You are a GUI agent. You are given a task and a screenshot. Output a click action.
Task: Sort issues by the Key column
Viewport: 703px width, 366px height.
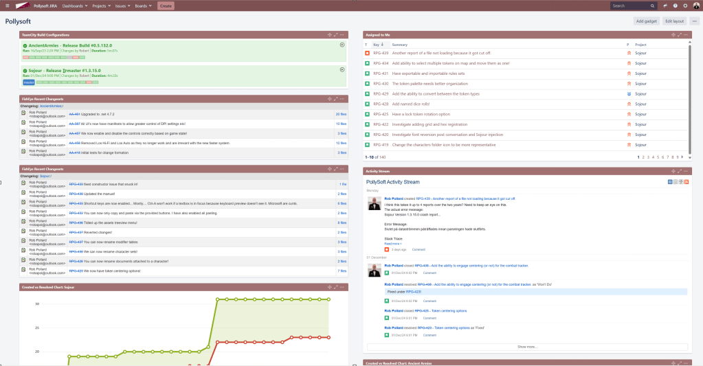point(377,44)
